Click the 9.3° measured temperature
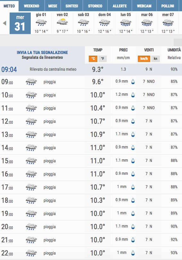Image resolution: width=182 pixels, height=260 pixels. [x=98, y=69]
